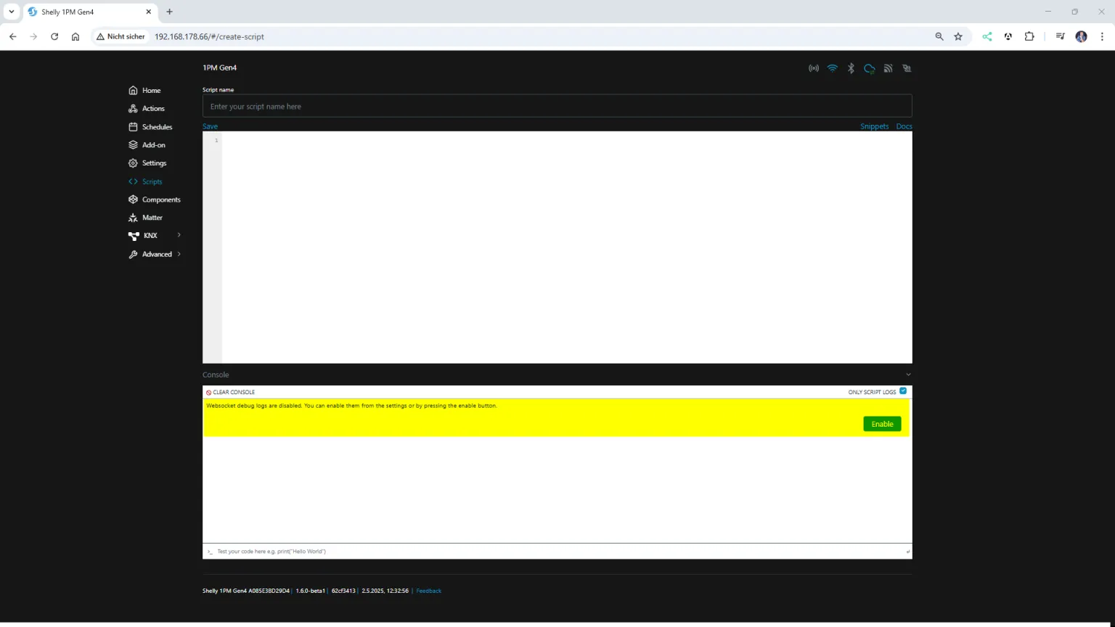The height and width of the screenshot is (627, 1115).
Task: Open the Home section in the sidebar
Action: [x=151, y=90]
